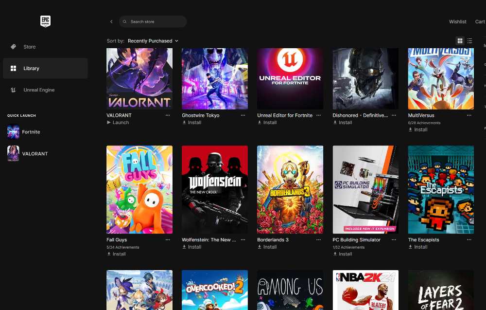486x310 pixels.
Task: Click install icon under PC Building Simulator
Action: 335,254
